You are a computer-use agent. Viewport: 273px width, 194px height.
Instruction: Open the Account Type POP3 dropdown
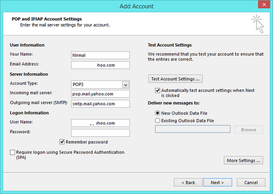pyautogui.click(x=125, y=85)
